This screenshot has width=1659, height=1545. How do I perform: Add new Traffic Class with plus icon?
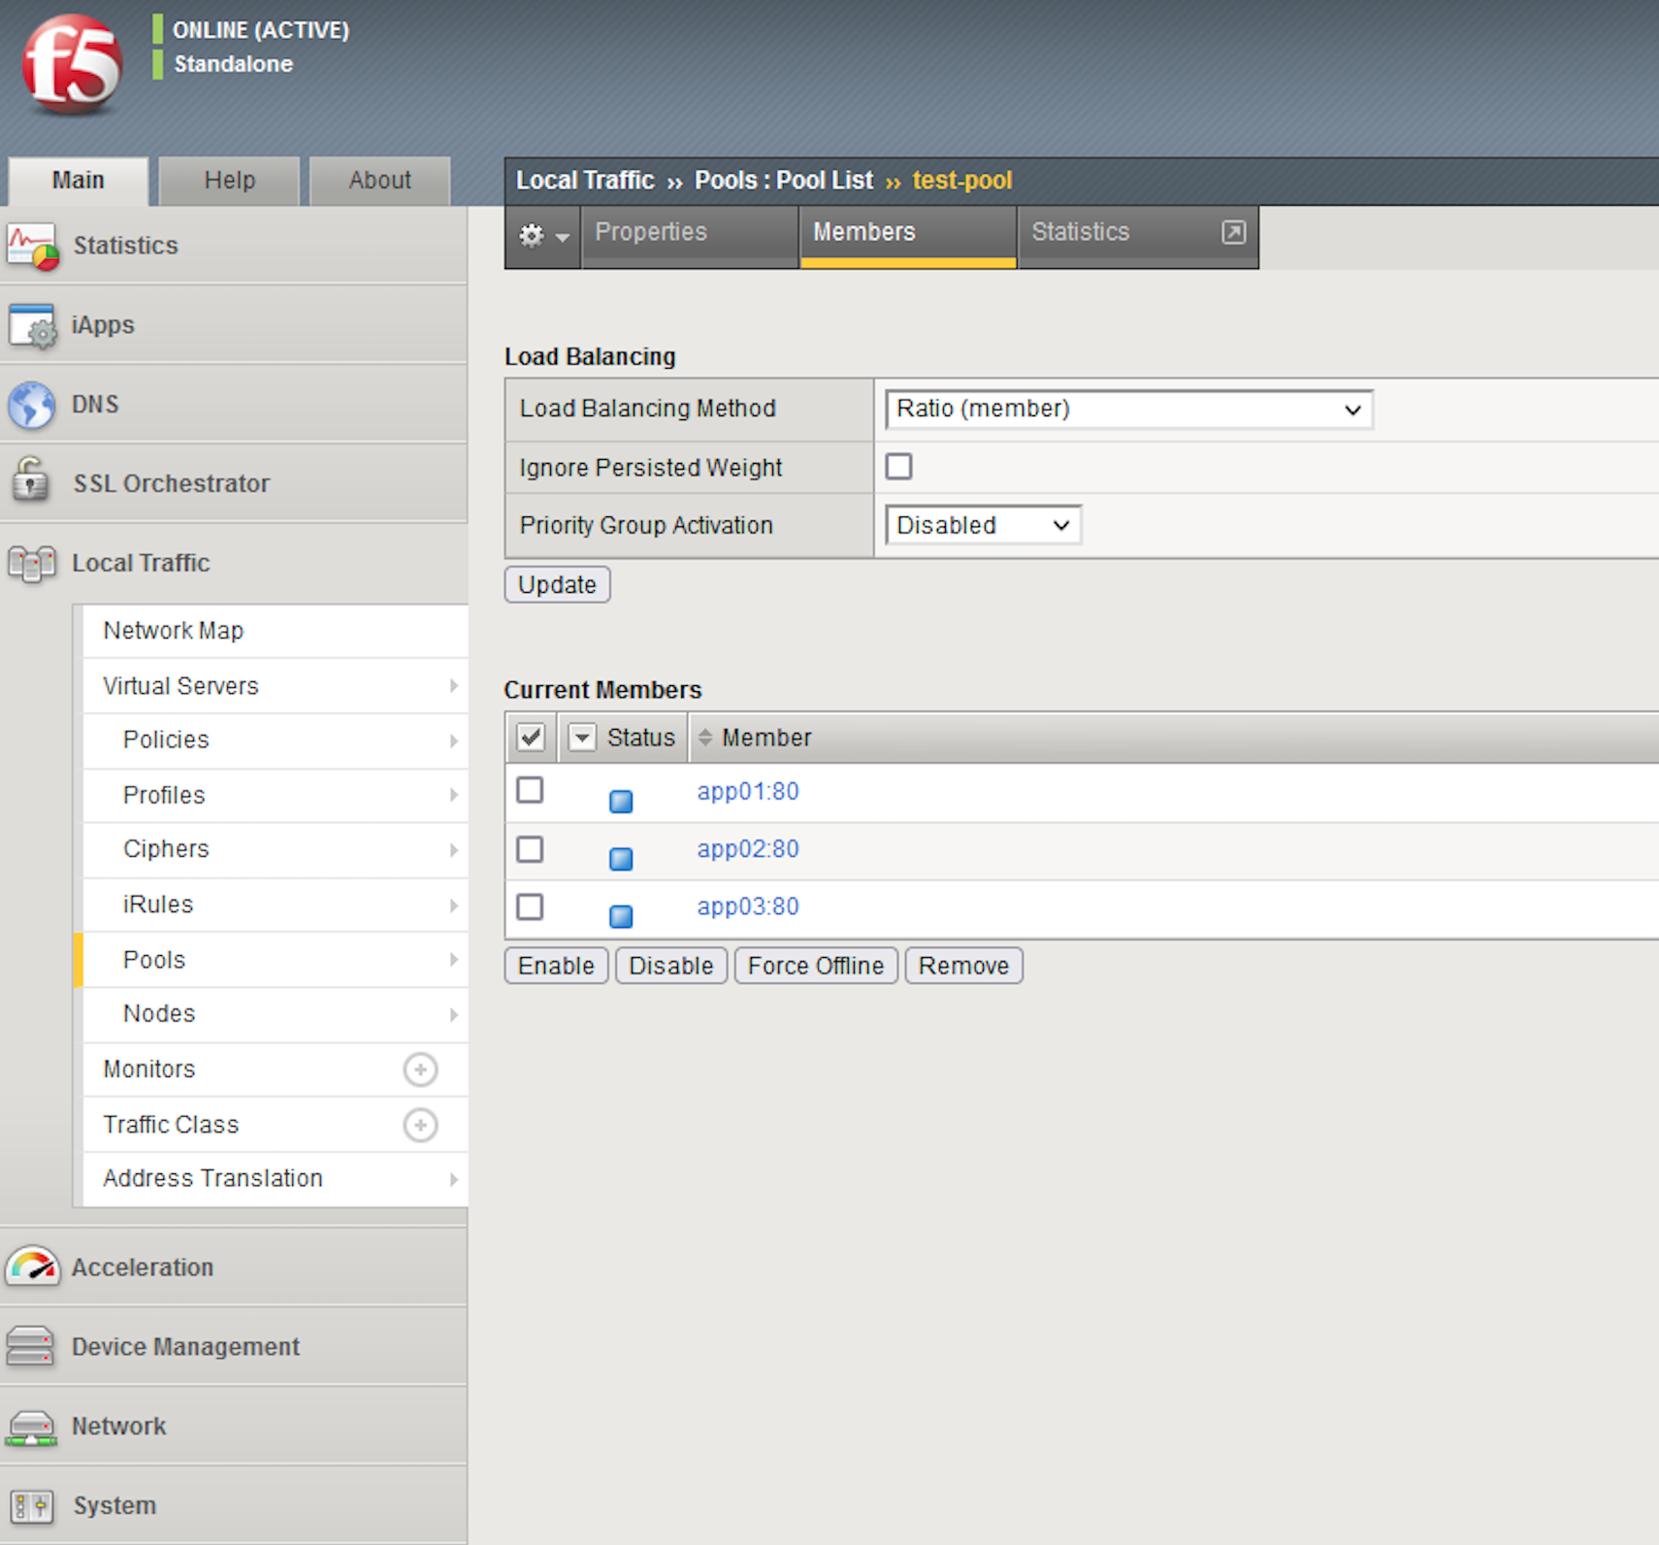coord(420,1125)
